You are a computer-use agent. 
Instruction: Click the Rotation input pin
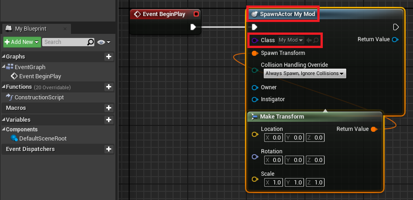(x=255, y=157)
